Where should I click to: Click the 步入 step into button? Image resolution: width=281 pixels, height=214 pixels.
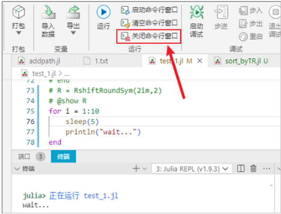coord(251,11)
